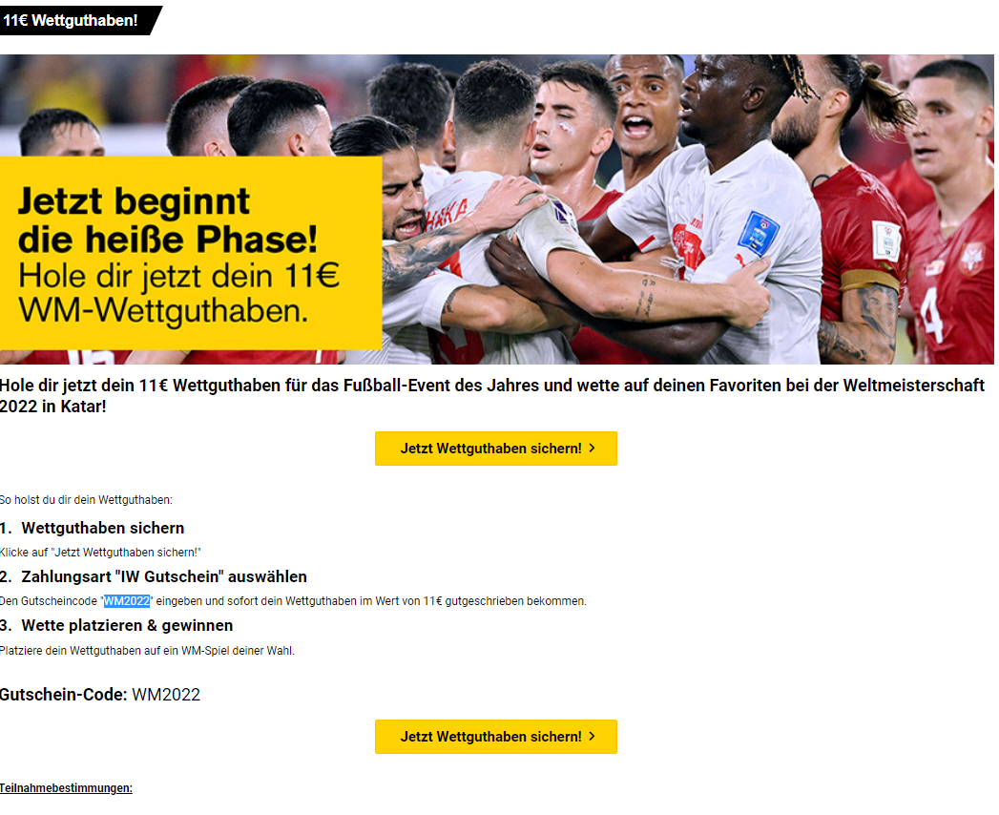The width and height of the screenshot is (999, 815).
Task: Click the text 'Klicke auf "Jetzt Wettguthaben sichern!"'
Action: pos(101,553)
